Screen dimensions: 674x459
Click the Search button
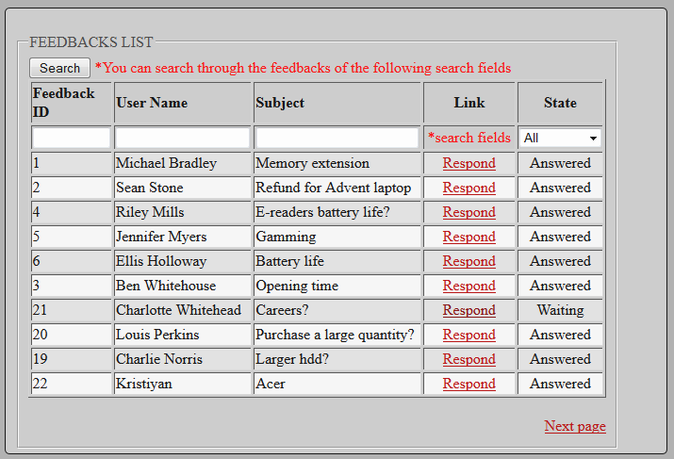click(59, 68)
